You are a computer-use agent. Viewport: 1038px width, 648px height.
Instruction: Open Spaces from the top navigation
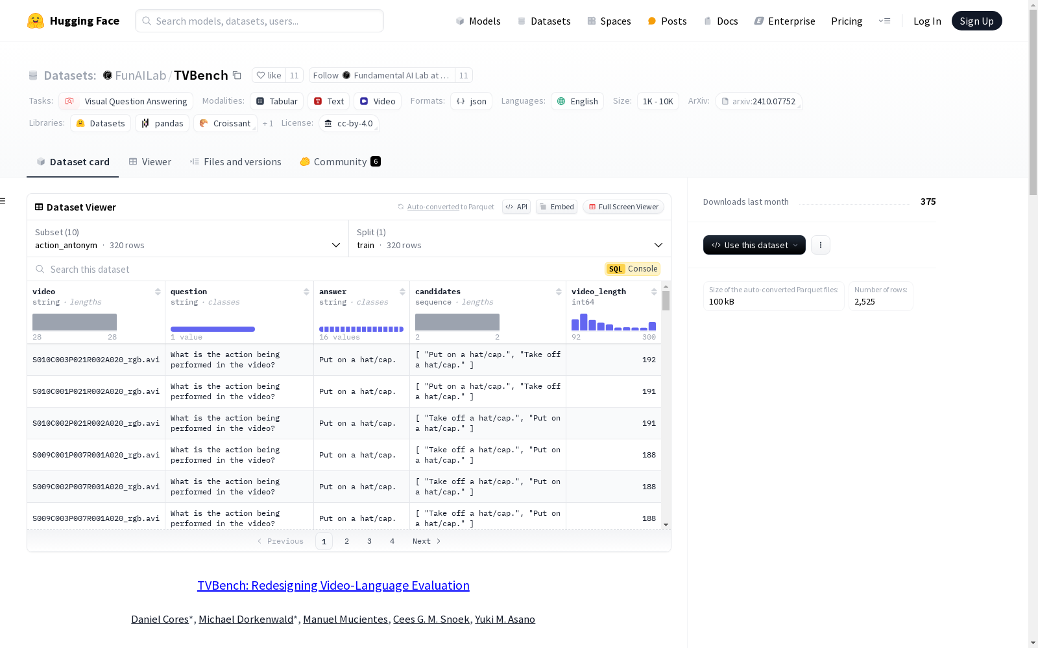point(609,21)
